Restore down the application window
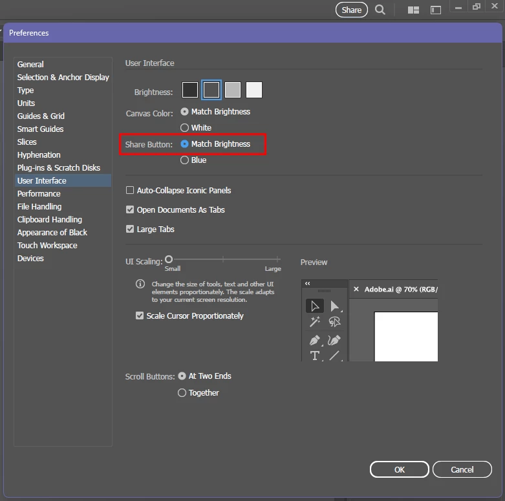Image resolution: width=505 pixels, height=501 pixels. 477,6
